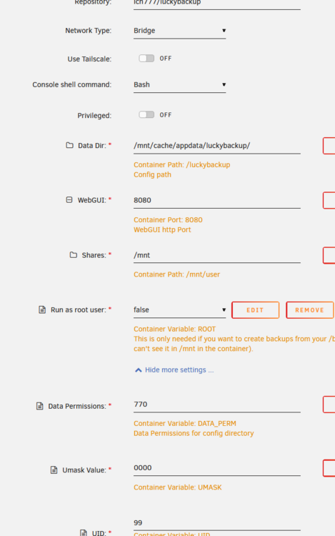The width and height of the screenshot is (335, 536).
Task: Click the document icon next to UID
Action: pos(84,532)
